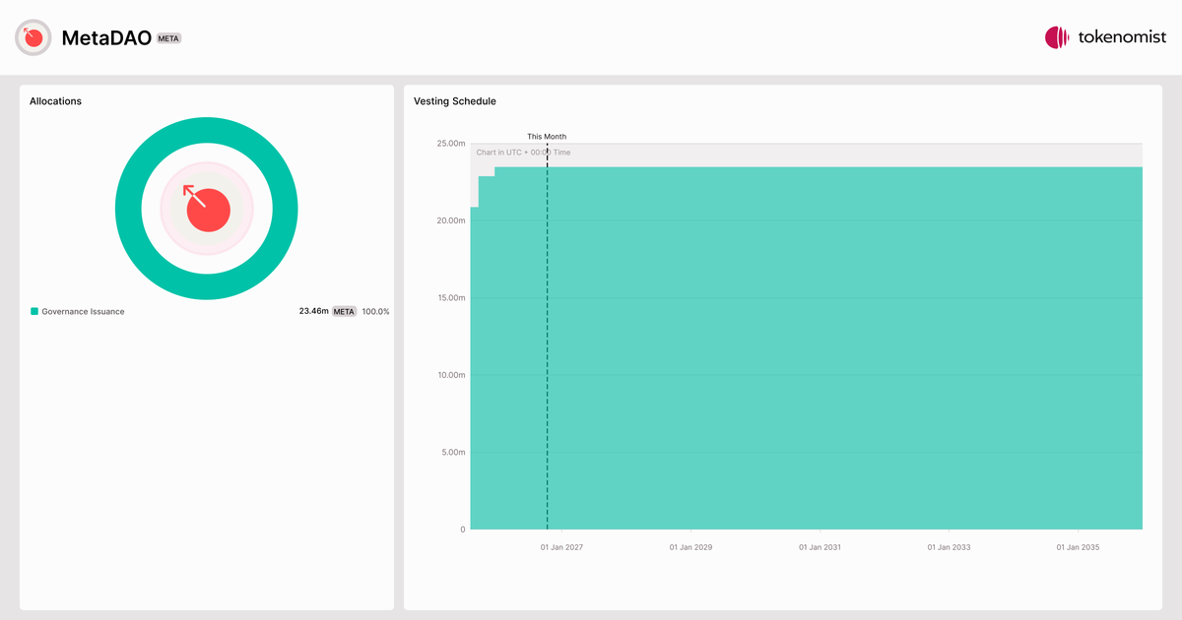
Task: Click the 01 Jan 2035 x-axis label
Action: 1078,547
